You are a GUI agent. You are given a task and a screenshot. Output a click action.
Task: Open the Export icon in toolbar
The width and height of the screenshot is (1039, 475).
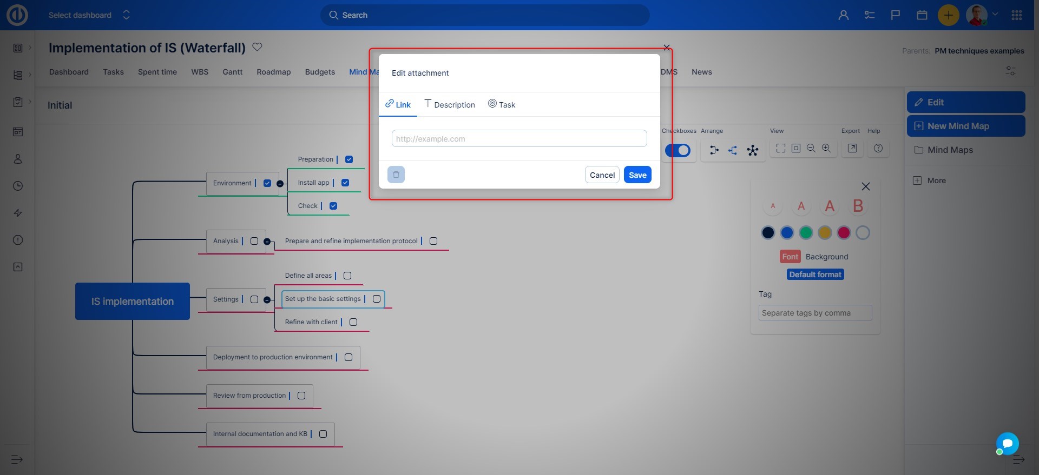point(852,148)
